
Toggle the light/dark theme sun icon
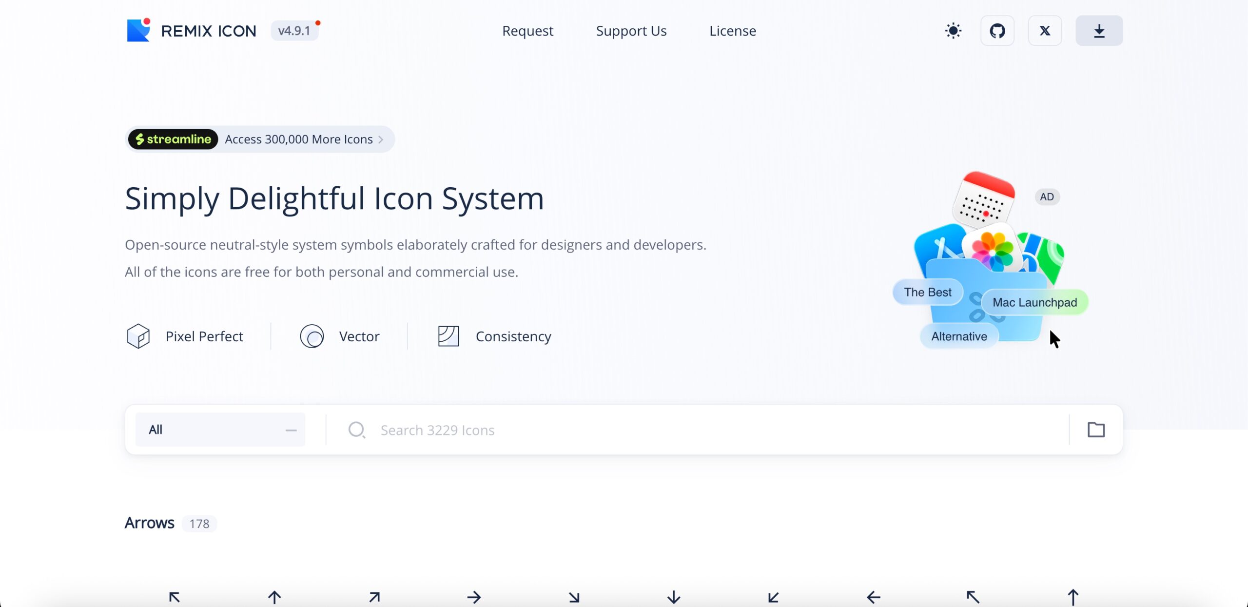point(953,31)
